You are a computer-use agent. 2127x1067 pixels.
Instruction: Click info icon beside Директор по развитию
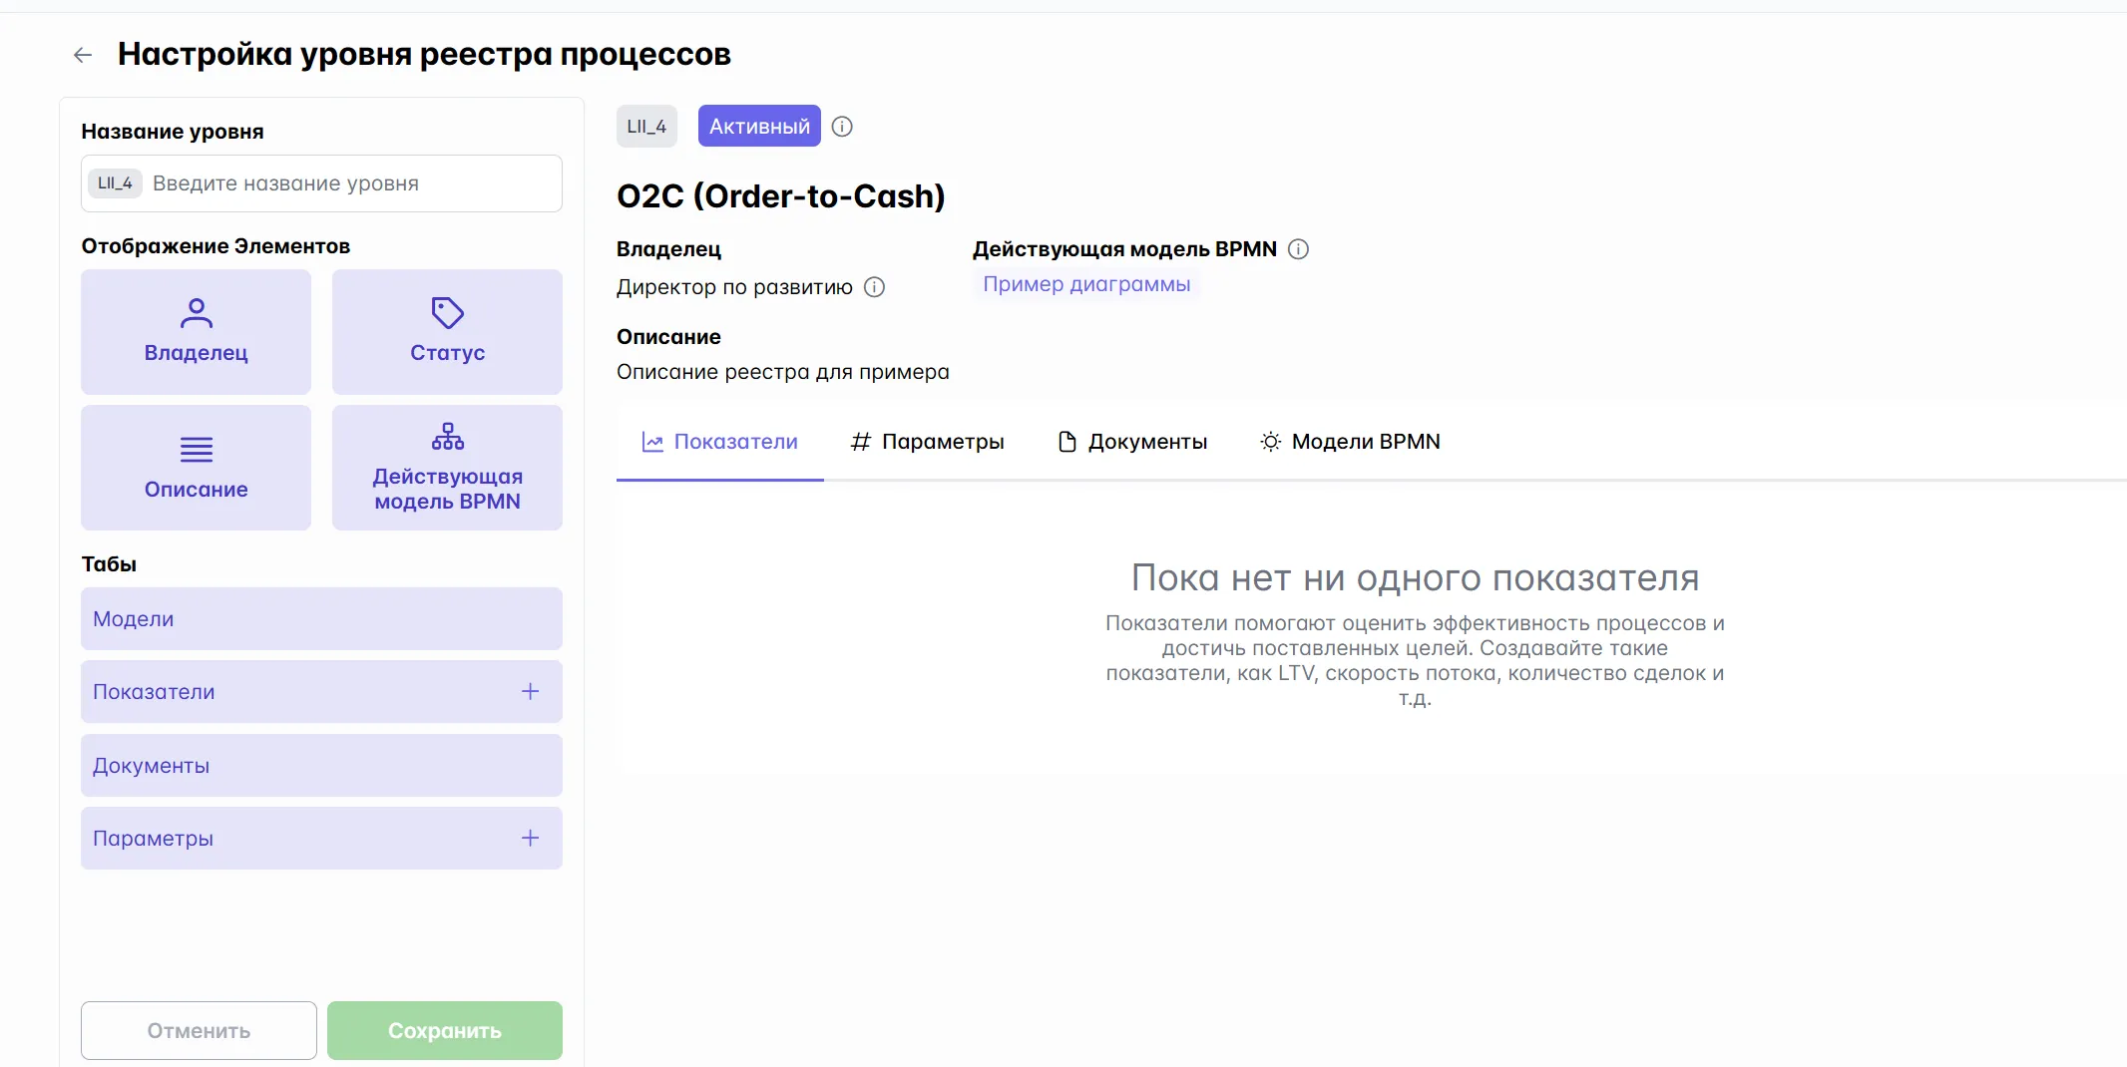[874, 287]
